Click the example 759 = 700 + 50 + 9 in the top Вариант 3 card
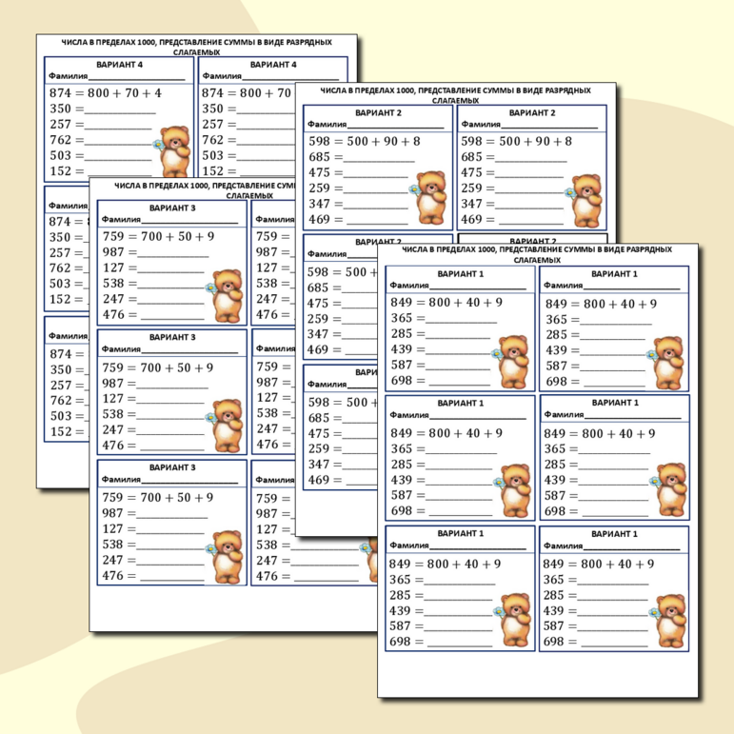Viewport: 734px width, 734px height. pyautogui.click(x=158, y=236)
